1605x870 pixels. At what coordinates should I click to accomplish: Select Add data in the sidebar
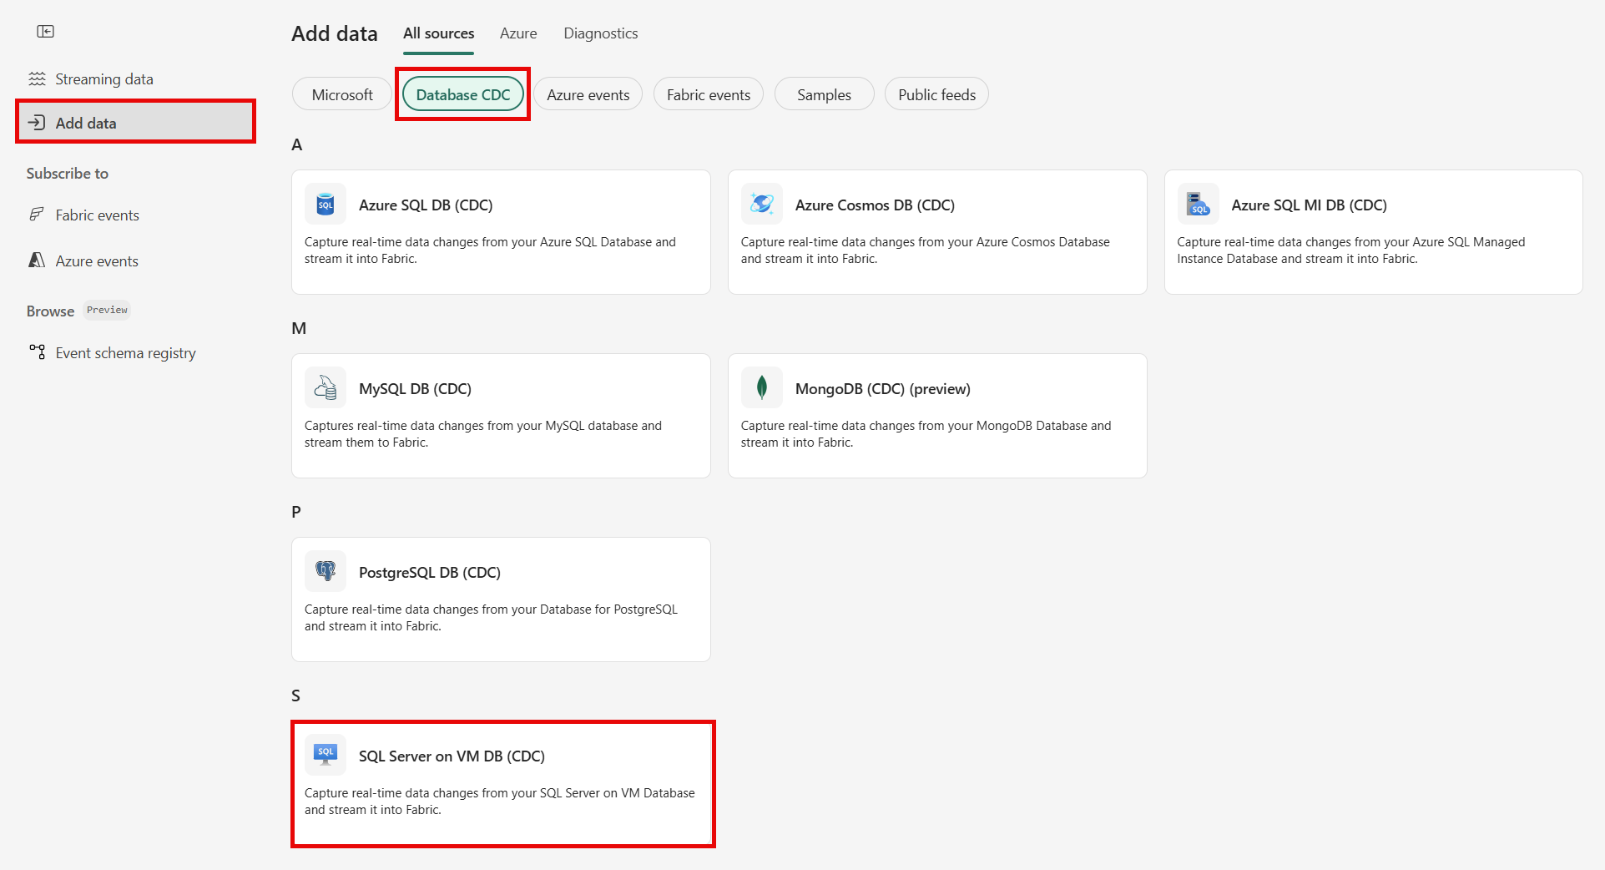(135, 123)
